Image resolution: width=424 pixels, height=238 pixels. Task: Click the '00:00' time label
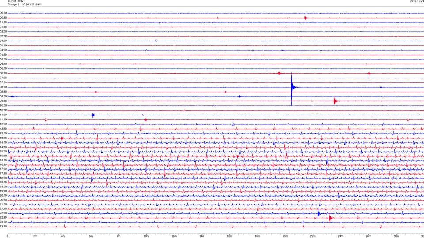[x=3, y=13]
